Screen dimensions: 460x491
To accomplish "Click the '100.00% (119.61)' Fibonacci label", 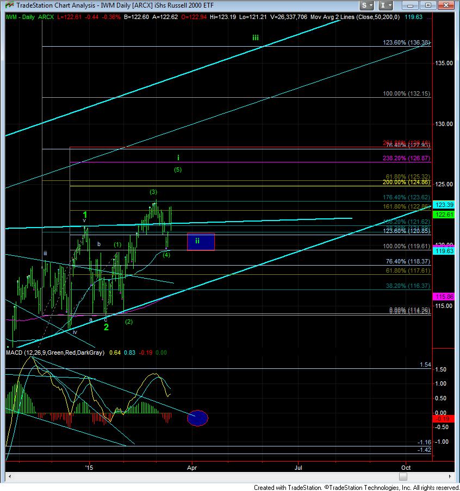I will point(406,246).
